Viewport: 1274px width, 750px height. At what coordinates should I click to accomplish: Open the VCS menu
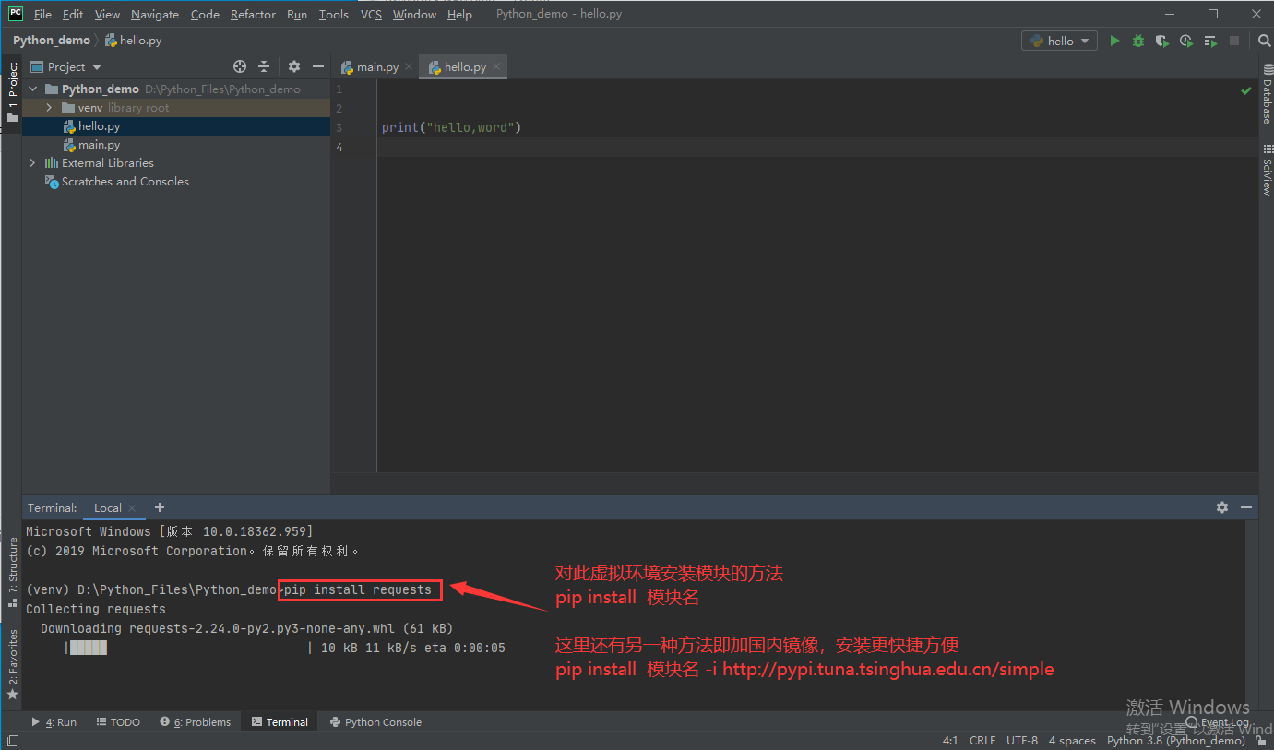point(371,14)
